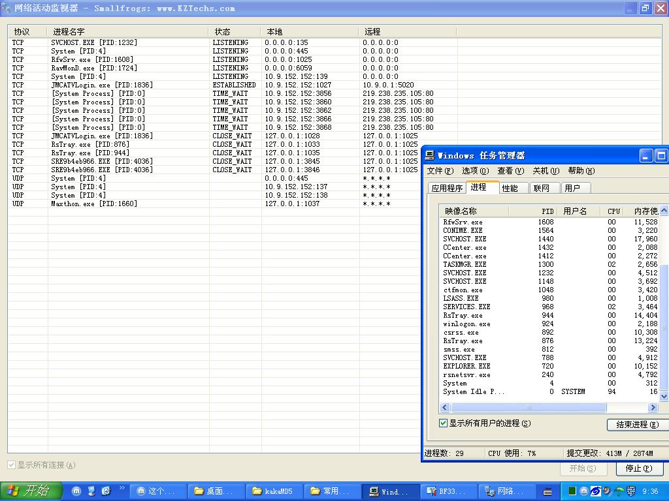The width and height of the screenshot is (669, 501).
Task: Open the Windows Start button
Action: 31,491
